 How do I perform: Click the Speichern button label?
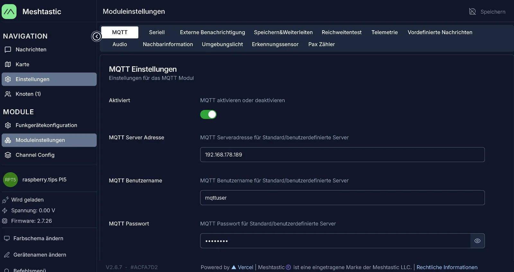[x=493, y=12]
